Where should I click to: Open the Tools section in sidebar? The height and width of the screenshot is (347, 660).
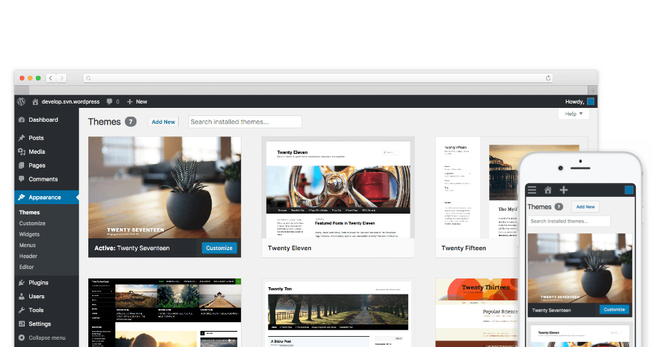pos(36,310)
